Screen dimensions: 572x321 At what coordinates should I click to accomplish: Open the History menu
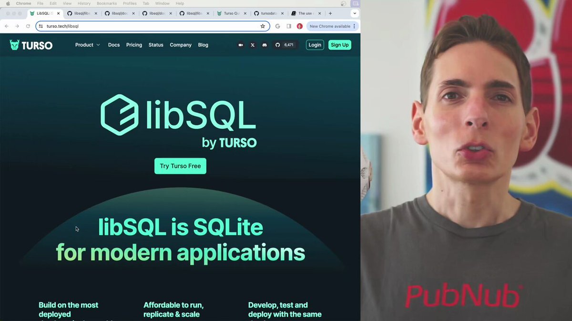pos(84,3)
